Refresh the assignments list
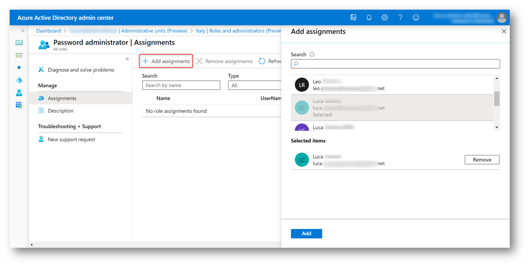Viewport: 529px width, 267px height. pos(270,61)
